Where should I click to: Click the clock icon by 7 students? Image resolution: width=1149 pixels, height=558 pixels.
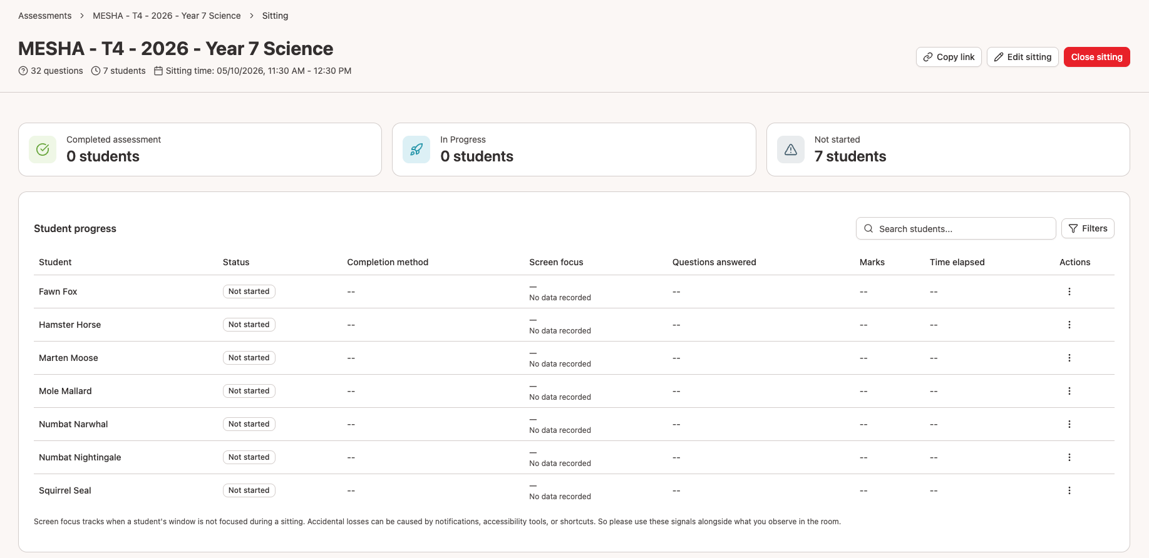click(96, 71)
